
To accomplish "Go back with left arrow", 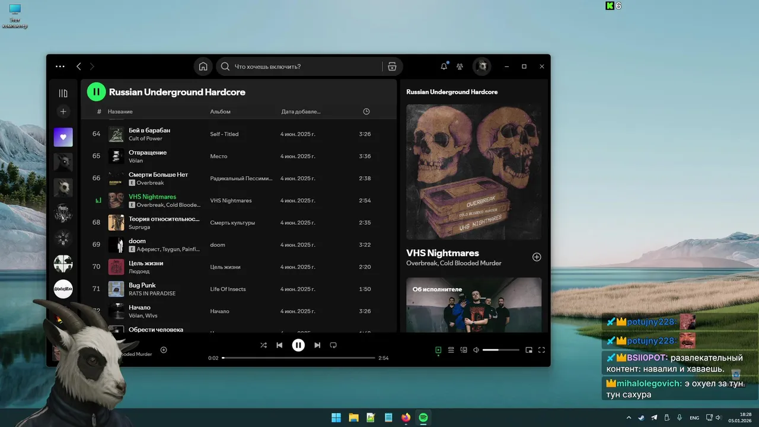I will [78, 66].
